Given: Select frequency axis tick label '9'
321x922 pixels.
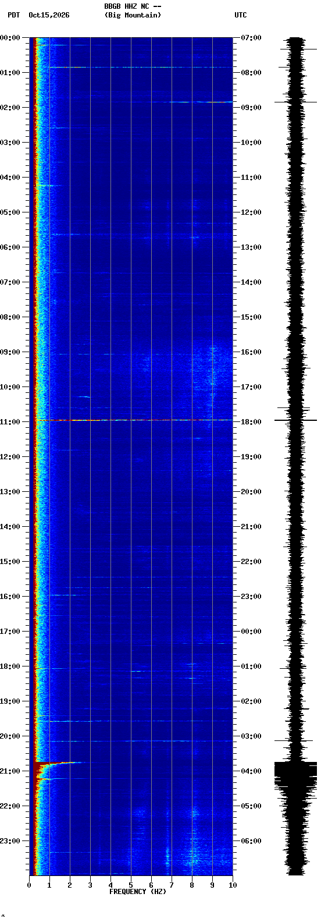Looking at the screenshot, I should click(x=212, y=885).
